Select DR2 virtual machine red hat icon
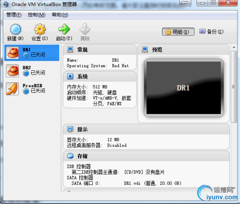The width and height of the screenshot is (240, 204). point(12,71)
